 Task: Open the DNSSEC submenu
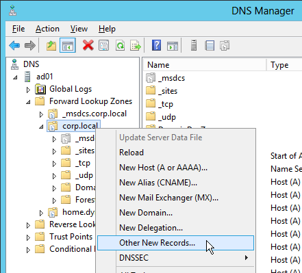coord(175,258)
